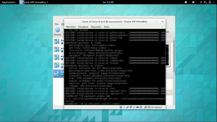Viewport: 217px width, 122px height.
Task: Minimize the Clone di Clone di arch window
Action: tap(157, 22)
